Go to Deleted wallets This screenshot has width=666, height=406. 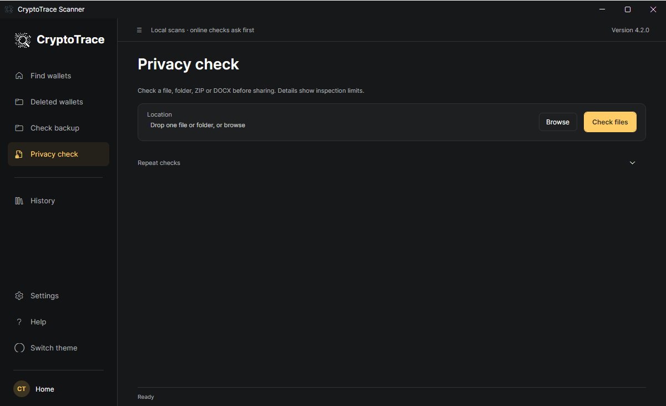click(x=58, y=102)
